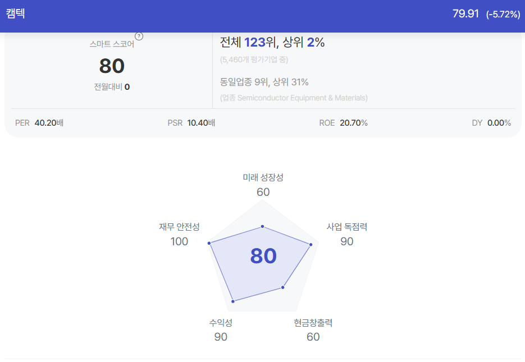Click the 재무 안전성 radar label

[179, 227]
